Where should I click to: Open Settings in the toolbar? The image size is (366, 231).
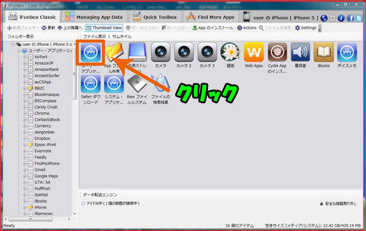click(x=306, y=28)
